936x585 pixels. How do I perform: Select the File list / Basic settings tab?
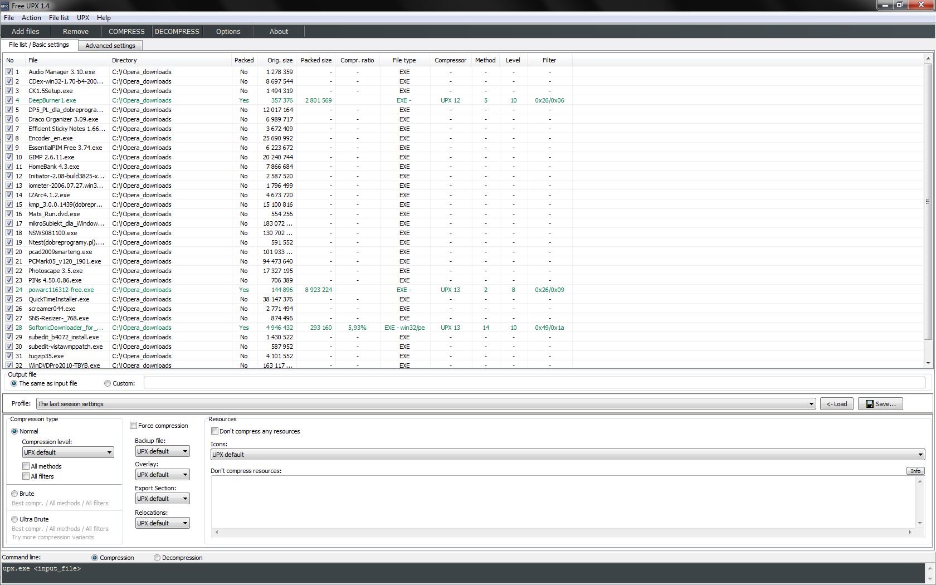[x=39, y=45]
